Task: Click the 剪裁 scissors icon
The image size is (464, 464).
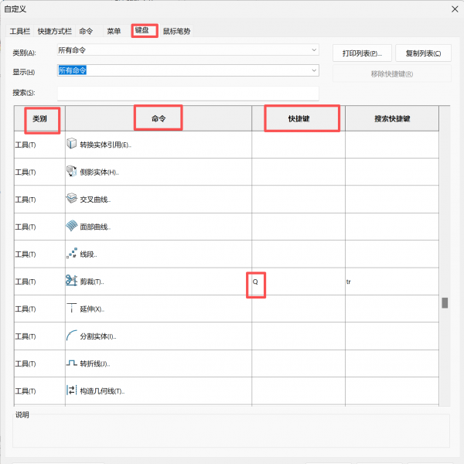Action: [x=71, y=281]
